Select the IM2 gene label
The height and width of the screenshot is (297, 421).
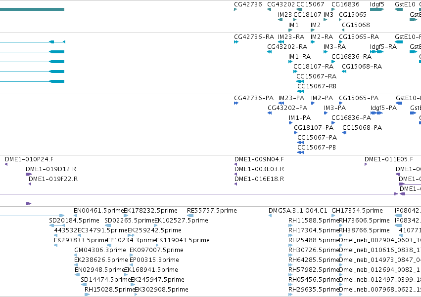point(316,25)
